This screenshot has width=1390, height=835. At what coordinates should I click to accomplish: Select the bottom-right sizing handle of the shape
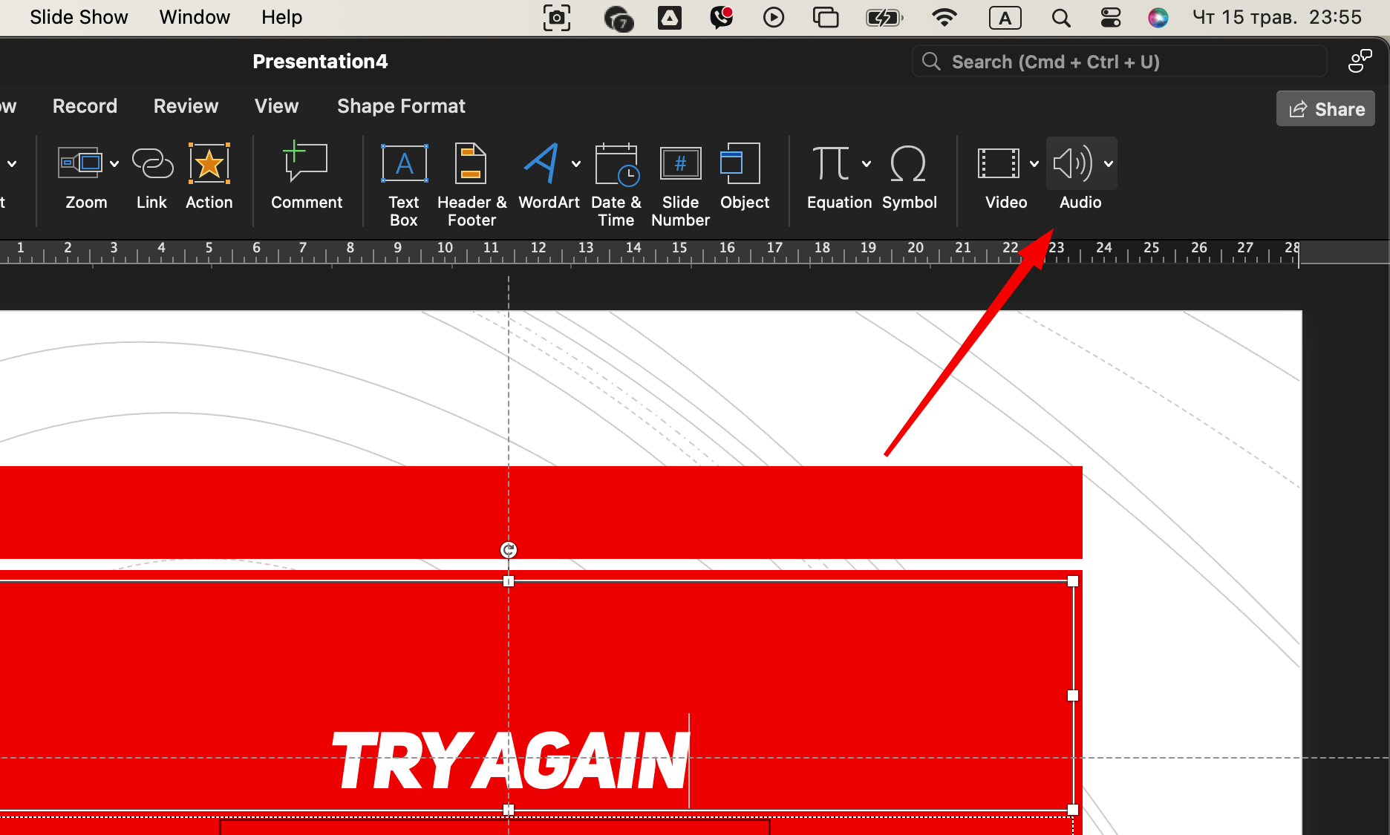pos(1073,810)
